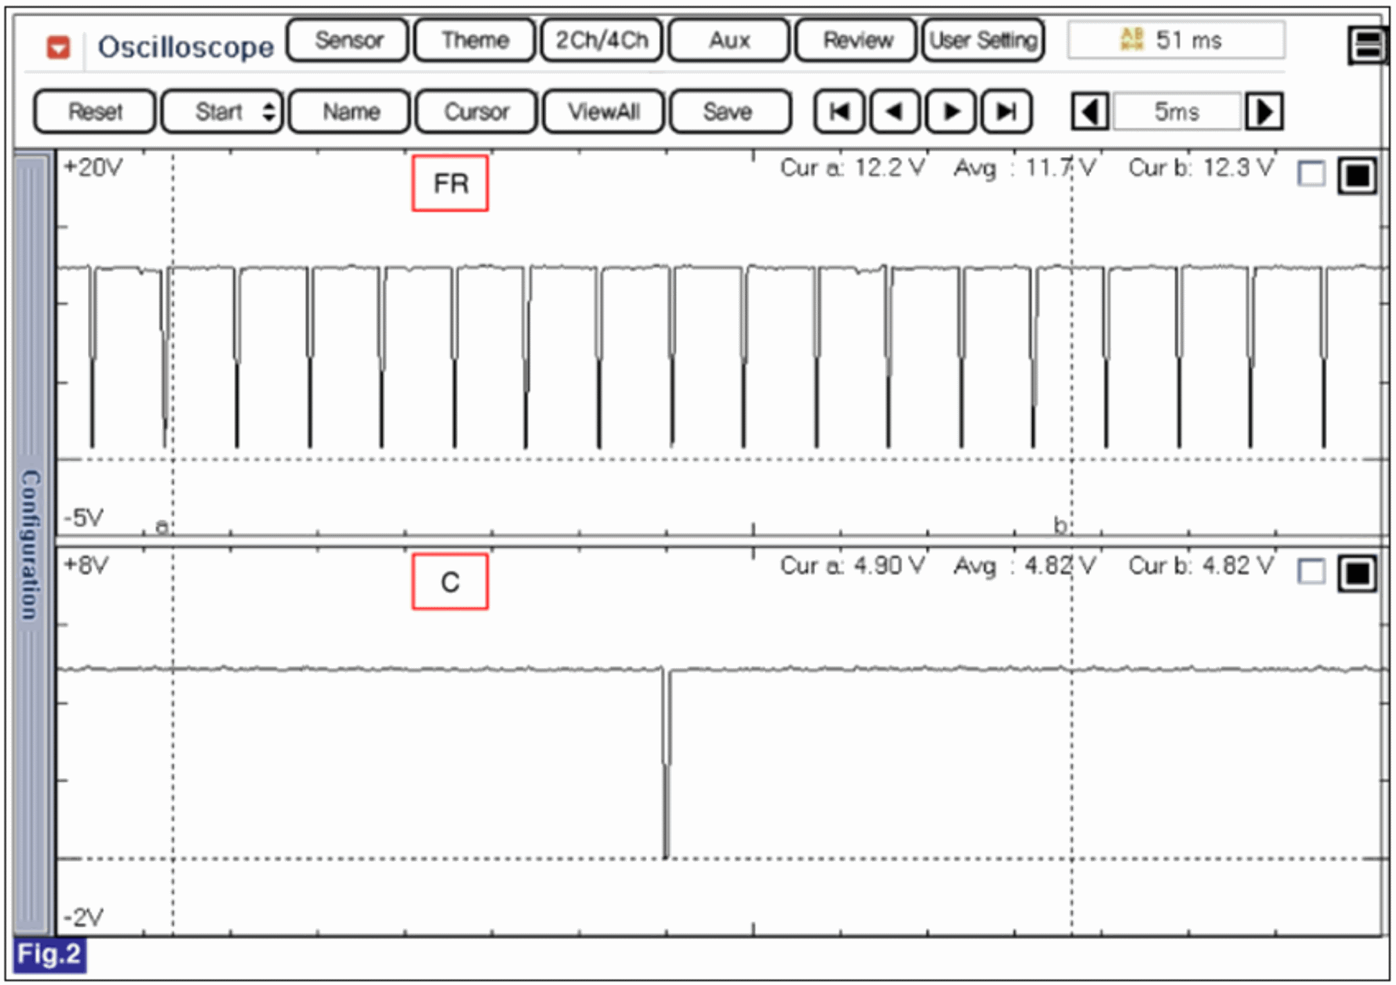Step forward one frame arrow
1396x985 pixels.
coord(951,111)
